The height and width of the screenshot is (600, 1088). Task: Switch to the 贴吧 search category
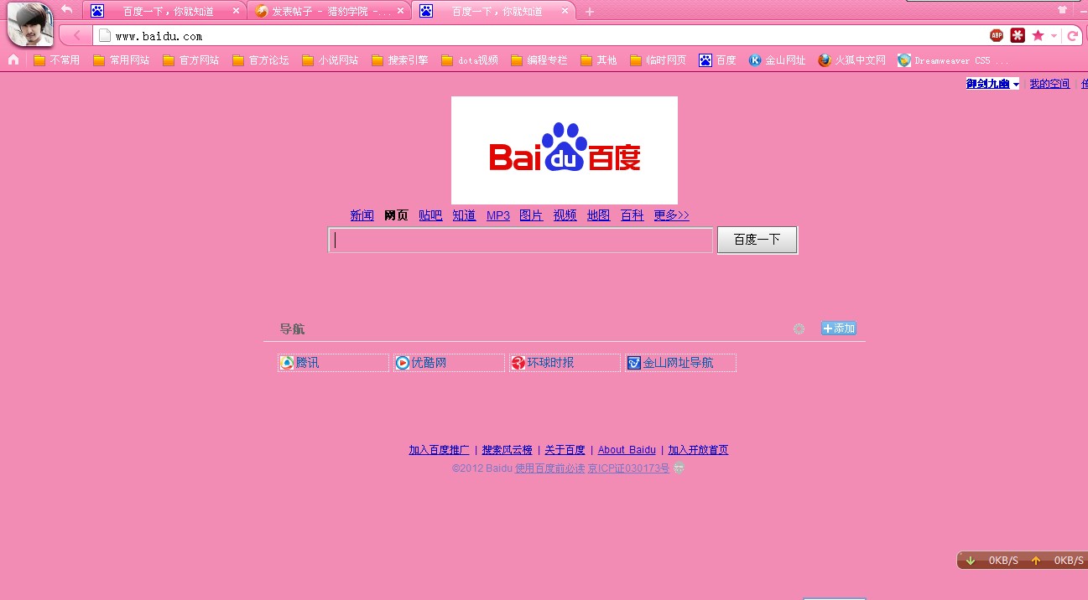430,215
